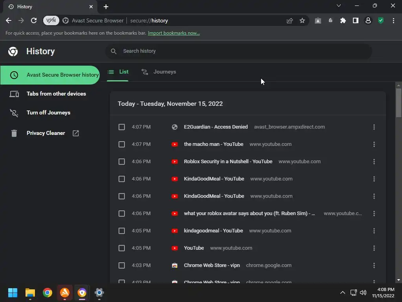Check the YouTube 4:05 PM entry
The image size is (402, 302).
point(122,248)
